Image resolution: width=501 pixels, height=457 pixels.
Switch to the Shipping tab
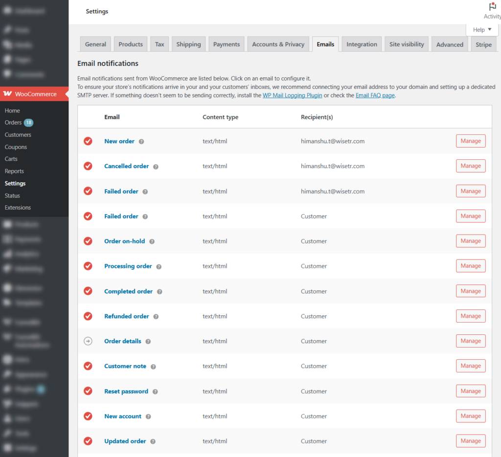(188, 44)
